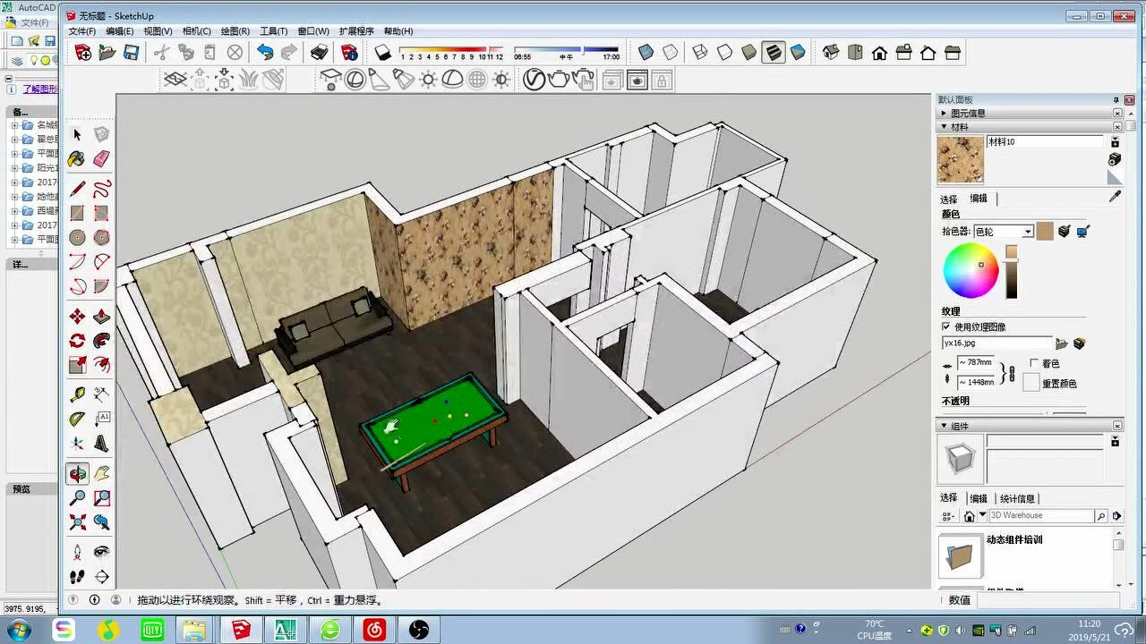
Task: Click the 了解图形 link in AutoCAD
Action: click(39, 89)
